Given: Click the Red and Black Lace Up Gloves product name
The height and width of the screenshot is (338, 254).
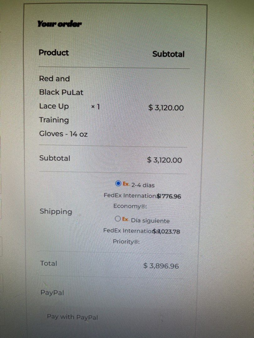Looking at the screenshot, I should pos(63,106).
